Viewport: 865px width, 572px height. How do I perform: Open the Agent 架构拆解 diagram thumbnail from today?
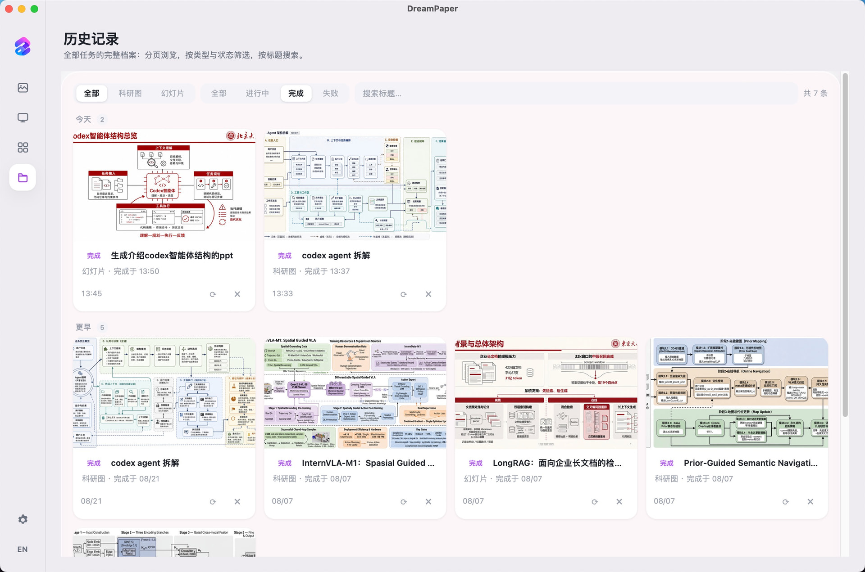[x=355, y=185]
